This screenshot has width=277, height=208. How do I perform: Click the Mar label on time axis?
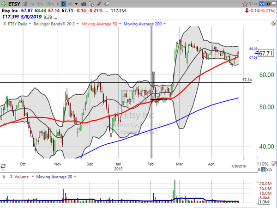(179, 164)
